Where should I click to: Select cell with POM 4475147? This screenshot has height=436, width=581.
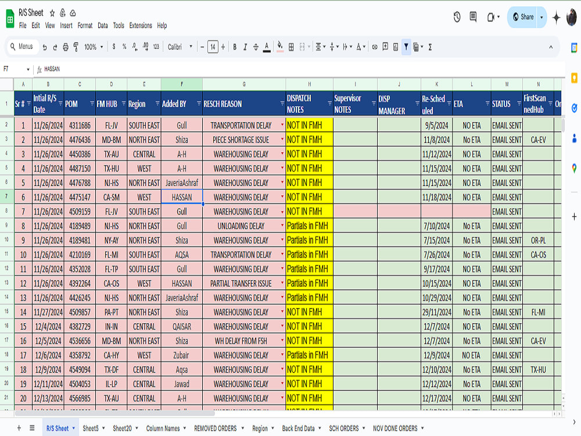pyautogui.click(x=80, y=197)
